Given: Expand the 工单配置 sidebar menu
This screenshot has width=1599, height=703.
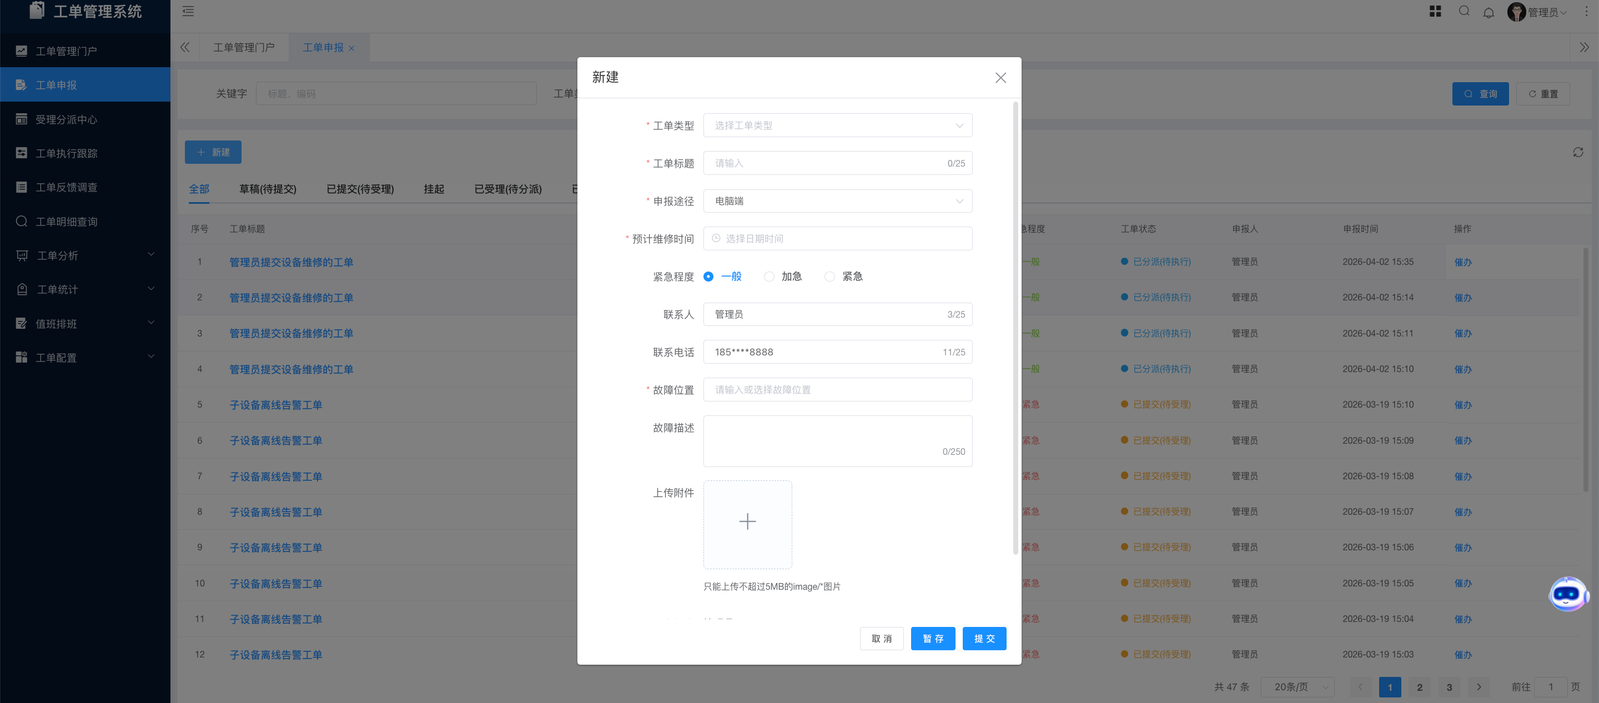Looking at the screenshot, I should click(151, 356).
